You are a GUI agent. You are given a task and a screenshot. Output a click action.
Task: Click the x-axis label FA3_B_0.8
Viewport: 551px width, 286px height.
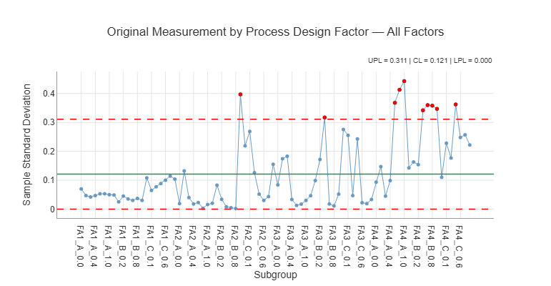pyautogui.click(x=333, y=246)
